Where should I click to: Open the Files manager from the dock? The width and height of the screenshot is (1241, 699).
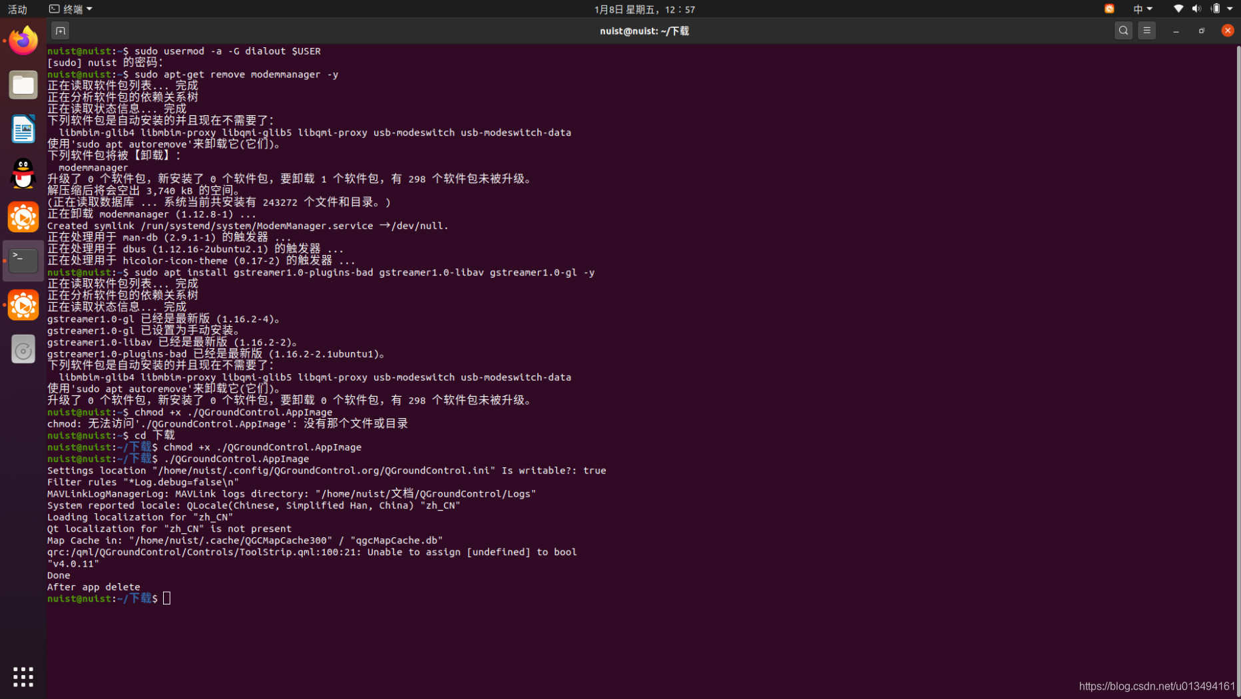[23, 85]
